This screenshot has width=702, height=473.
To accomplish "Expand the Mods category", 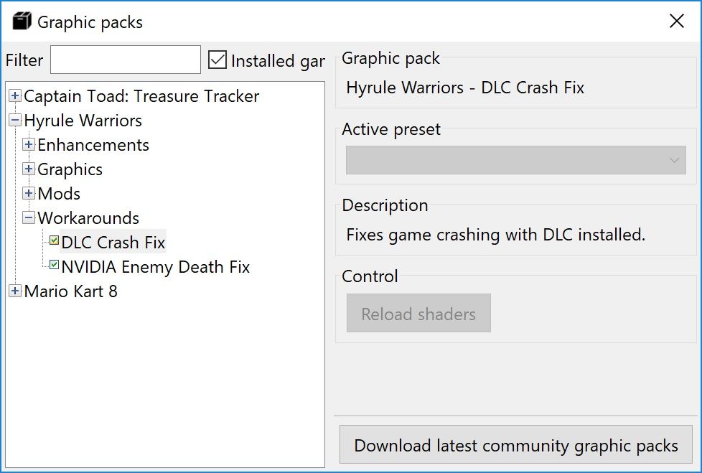I will point(29,193).
